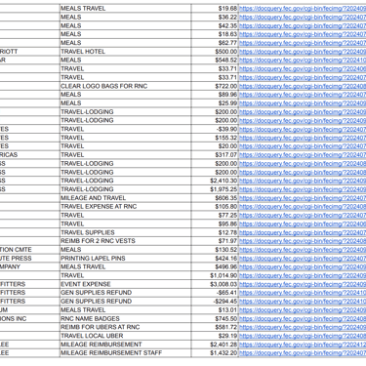The height and width of the screenshot is (366, 366).
Task: Click the REIMB FOR UBERS AT RNC cell
Action: coord(126,327)
